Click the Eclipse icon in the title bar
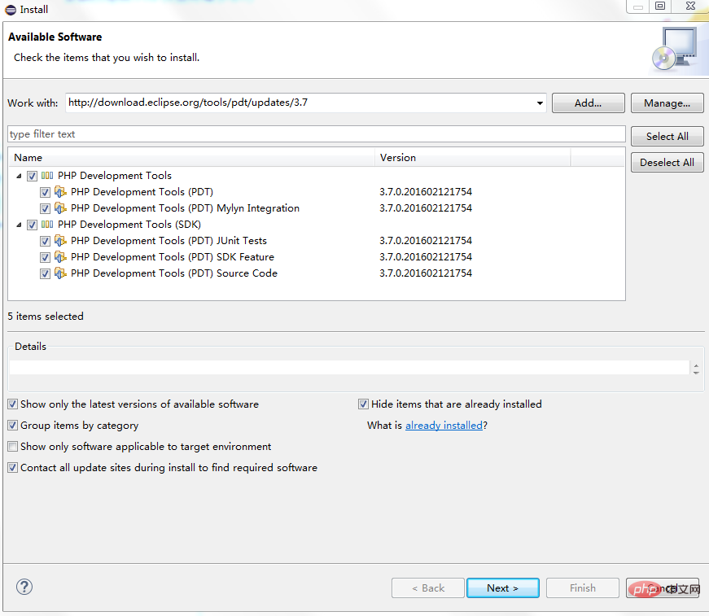This screenshot has height=616, width=709. click(x=11, y=10)
